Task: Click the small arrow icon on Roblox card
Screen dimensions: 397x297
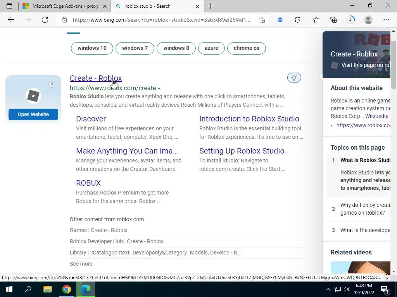Action: (x=52, y=85)
